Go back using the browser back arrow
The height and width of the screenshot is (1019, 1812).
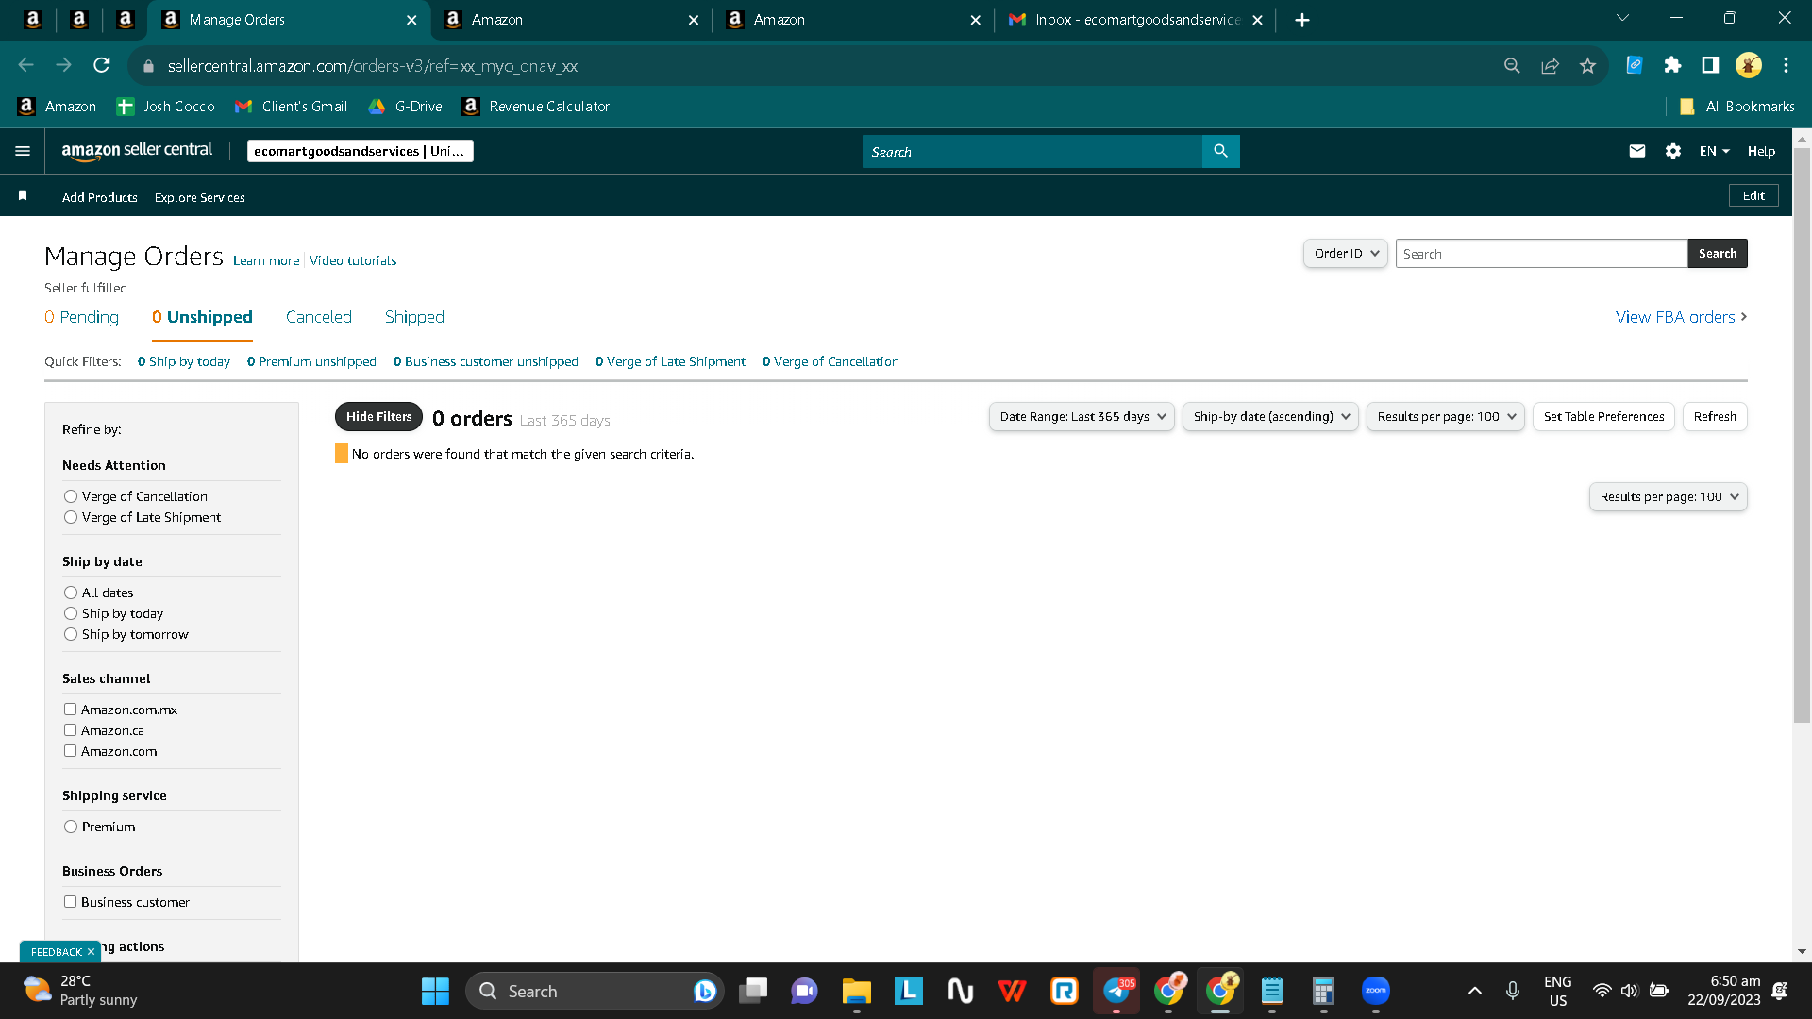(26, 65)
